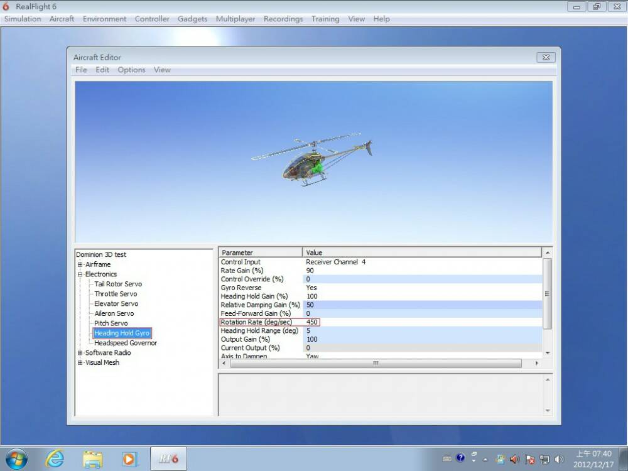Select Dominion 3D test root item
628x471 pixels.
pyautogui.click(x=101, y=254)
